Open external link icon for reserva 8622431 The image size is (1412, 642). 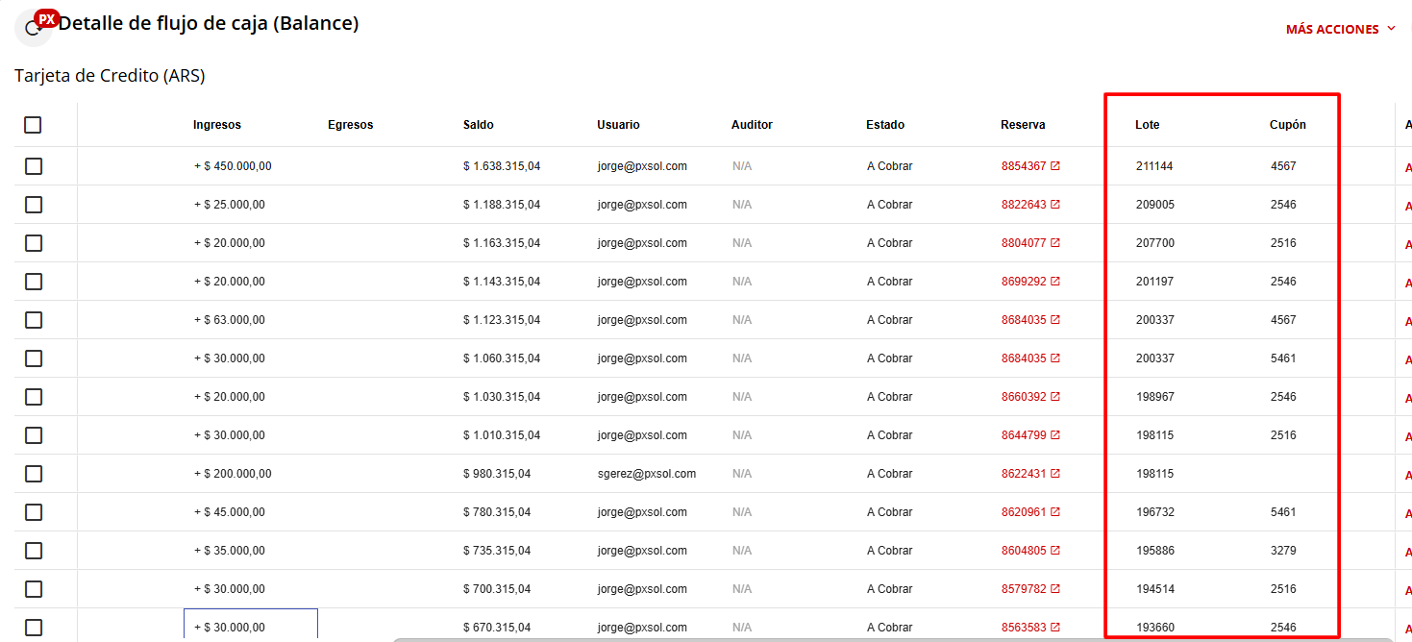click(1055, 474)
